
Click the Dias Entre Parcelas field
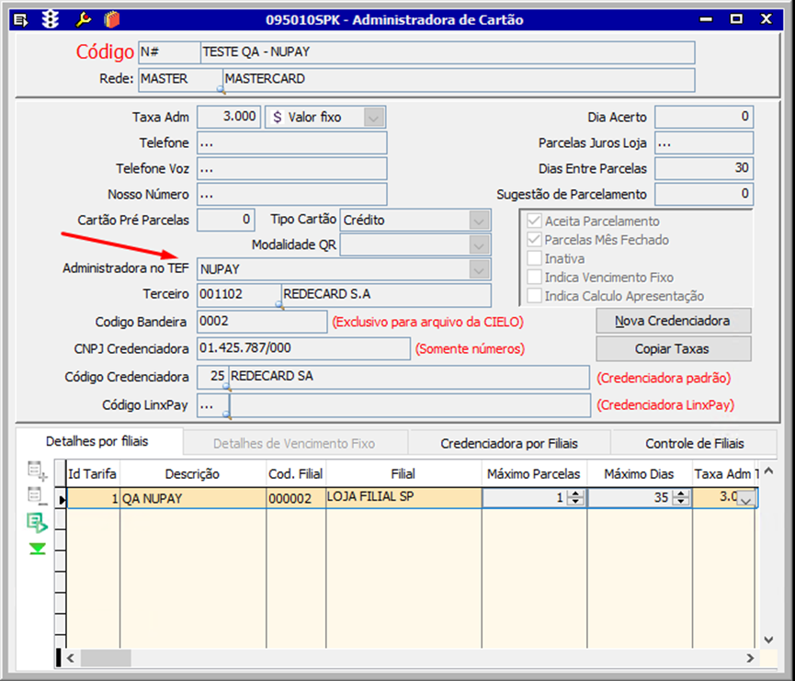tap(704, 168)
